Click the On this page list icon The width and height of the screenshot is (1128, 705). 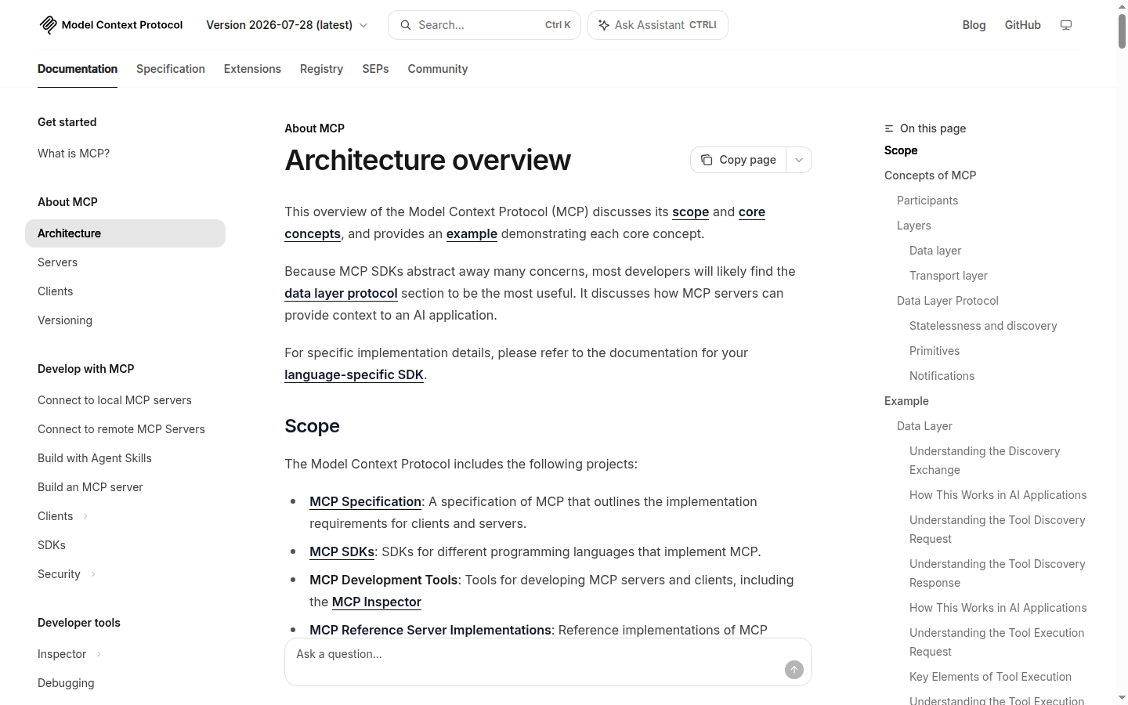point(889,128)
